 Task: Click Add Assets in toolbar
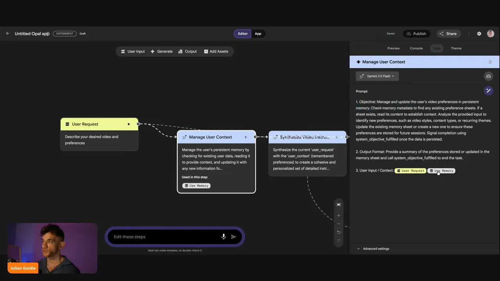(216, 52)
